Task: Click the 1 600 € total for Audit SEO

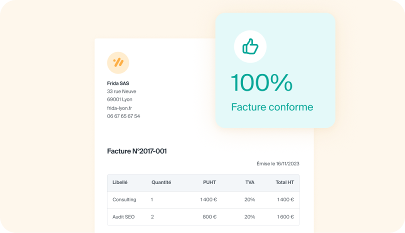Action: click(x=284, y=217)
